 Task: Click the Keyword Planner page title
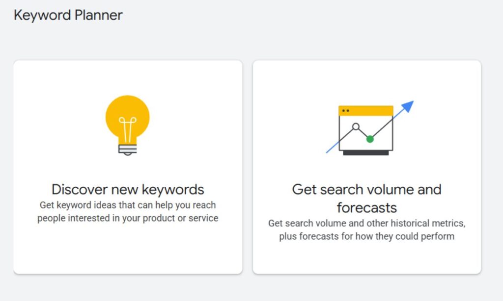[x=68, y=15]
